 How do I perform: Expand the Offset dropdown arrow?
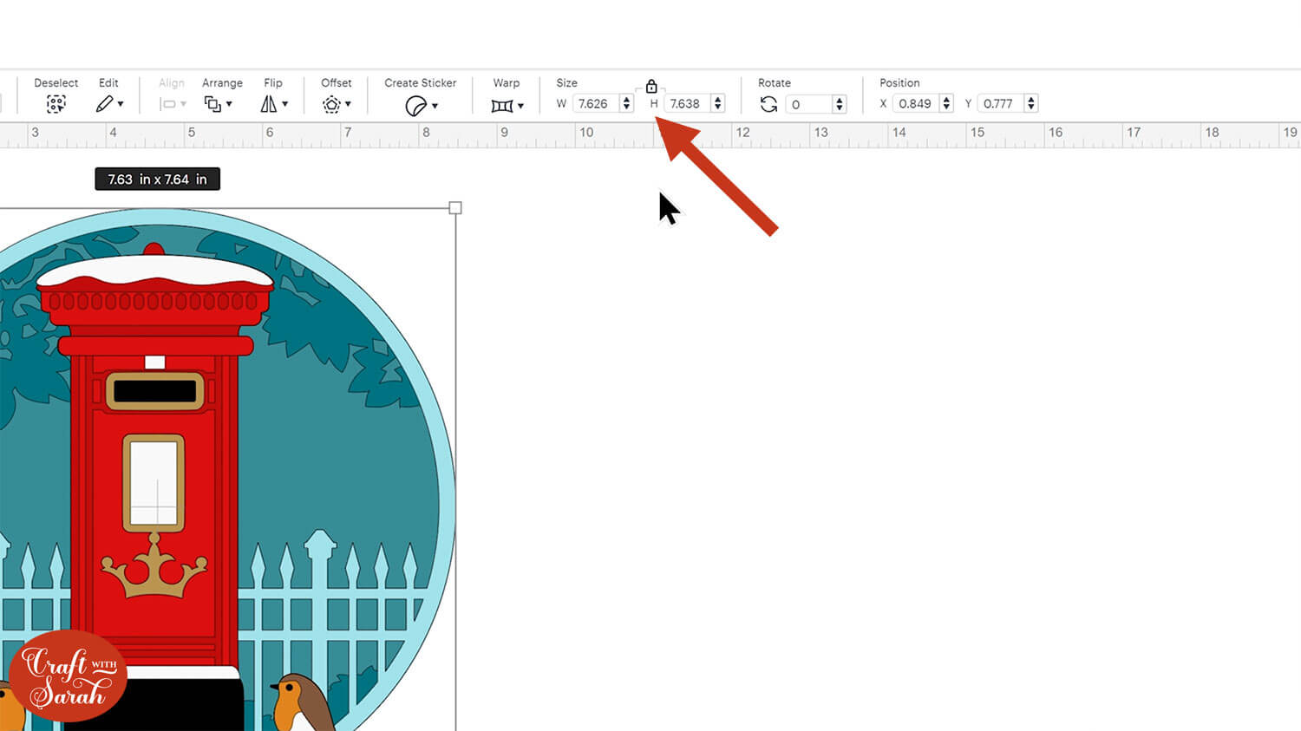pyautogui.click(x=348, y=105)
